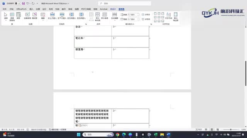
Task: Align cell text top center
Action: (x=159, y=14)
